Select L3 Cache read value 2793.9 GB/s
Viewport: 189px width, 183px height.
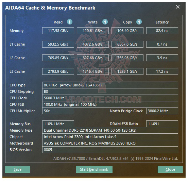click(x=58, y=71)
